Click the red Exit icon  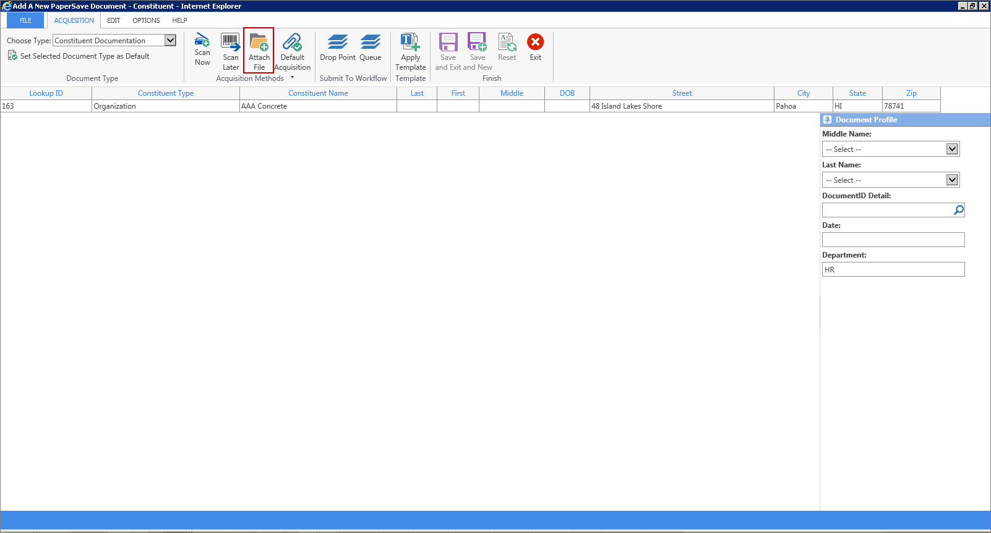click(535, 42)
